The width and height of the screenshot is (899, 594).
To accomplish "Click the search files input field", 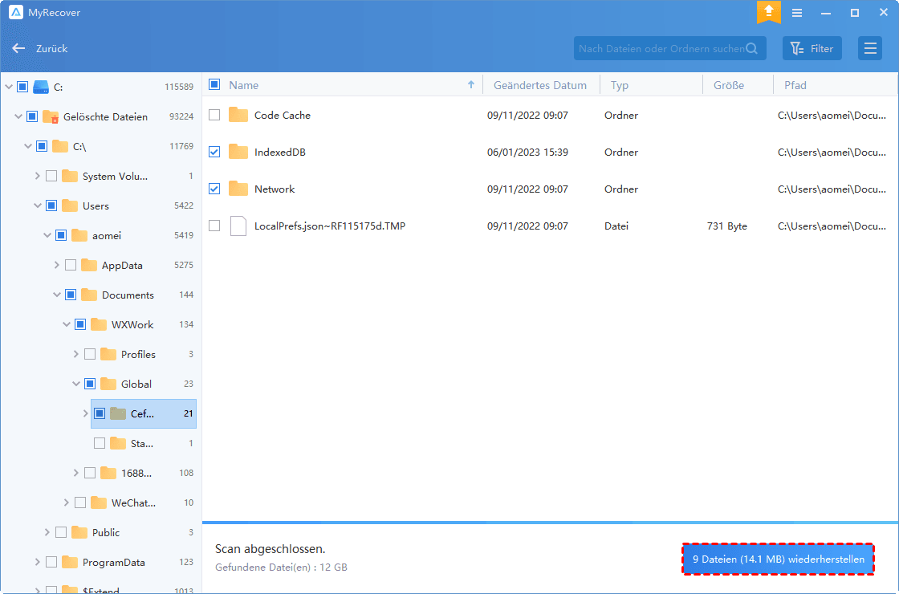I will tap(660, 48).
